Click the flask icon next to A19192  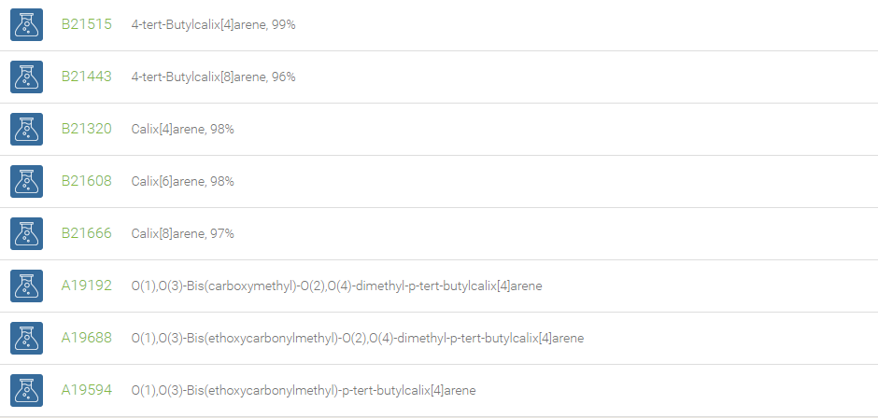(26, 286)
